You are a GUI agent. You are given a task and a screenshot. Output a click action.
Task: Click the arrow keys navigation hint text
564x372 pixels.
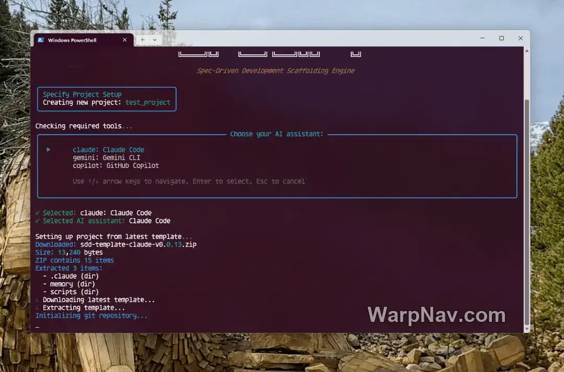pyautogui.click(x=189, y=182)
